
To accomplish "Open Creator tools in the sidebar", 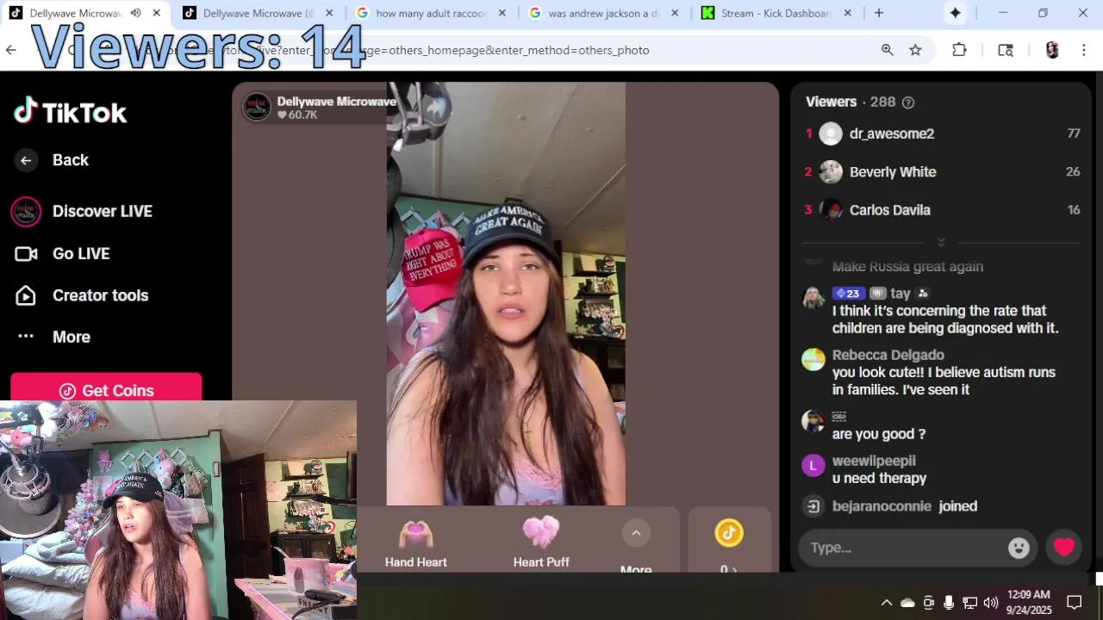I will [x=100, y=295].
